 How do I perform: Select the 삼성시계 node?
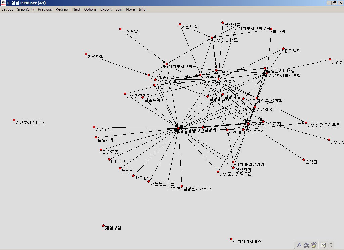click(x=96, y=138)
